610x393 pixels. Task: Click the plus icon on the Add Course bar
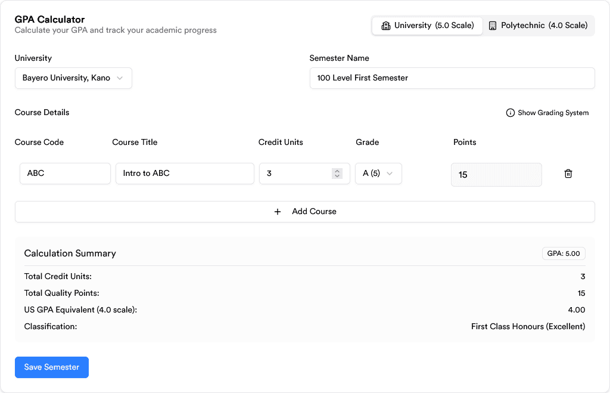278,211
